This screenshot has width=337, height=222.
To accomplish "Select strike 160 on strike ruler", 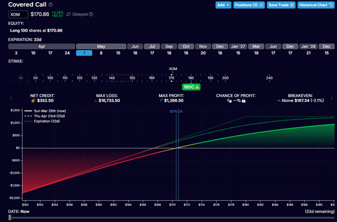I will pos(152,78).
